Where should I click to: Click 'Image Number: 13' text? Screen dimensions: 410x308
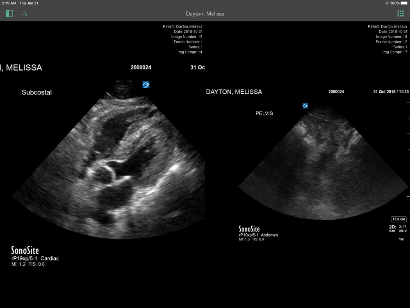coord(187,37)
